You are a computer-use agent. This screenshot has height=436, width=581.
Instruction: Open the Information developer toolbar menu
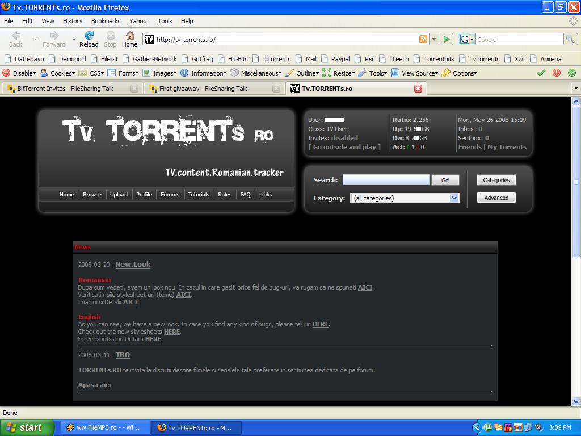coord(204,73)
